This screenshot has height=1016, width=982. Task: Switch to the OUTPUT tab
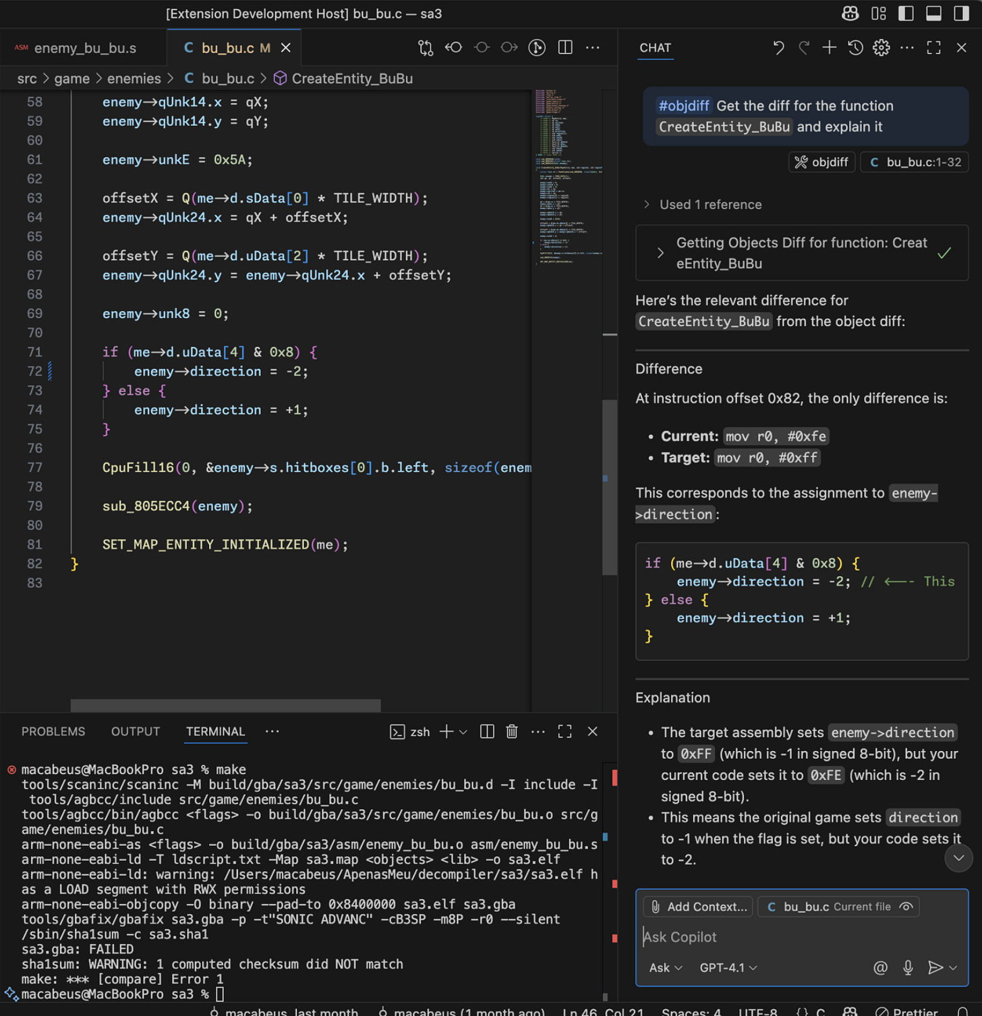[136, 731]
